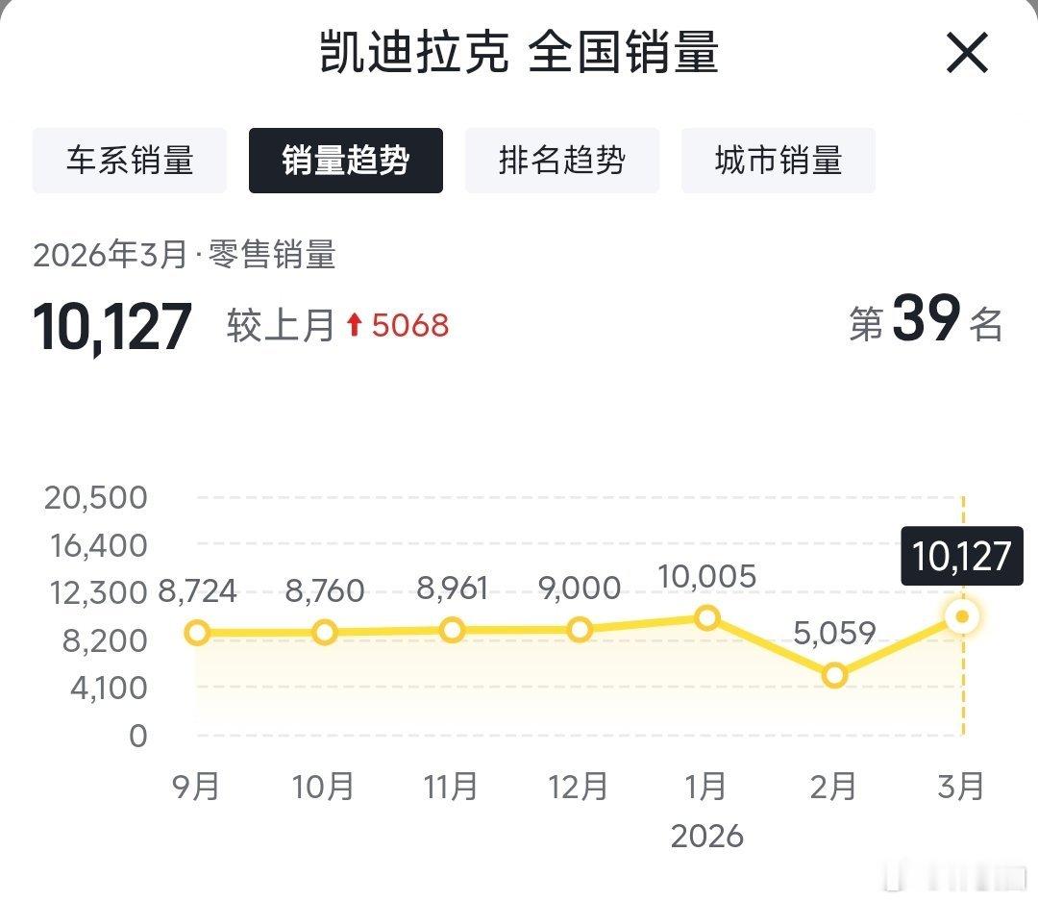Viewport: 1038px width, 902px height.
Task: Open the 排名趋势 tab
Action: click(x=562, y=161)
